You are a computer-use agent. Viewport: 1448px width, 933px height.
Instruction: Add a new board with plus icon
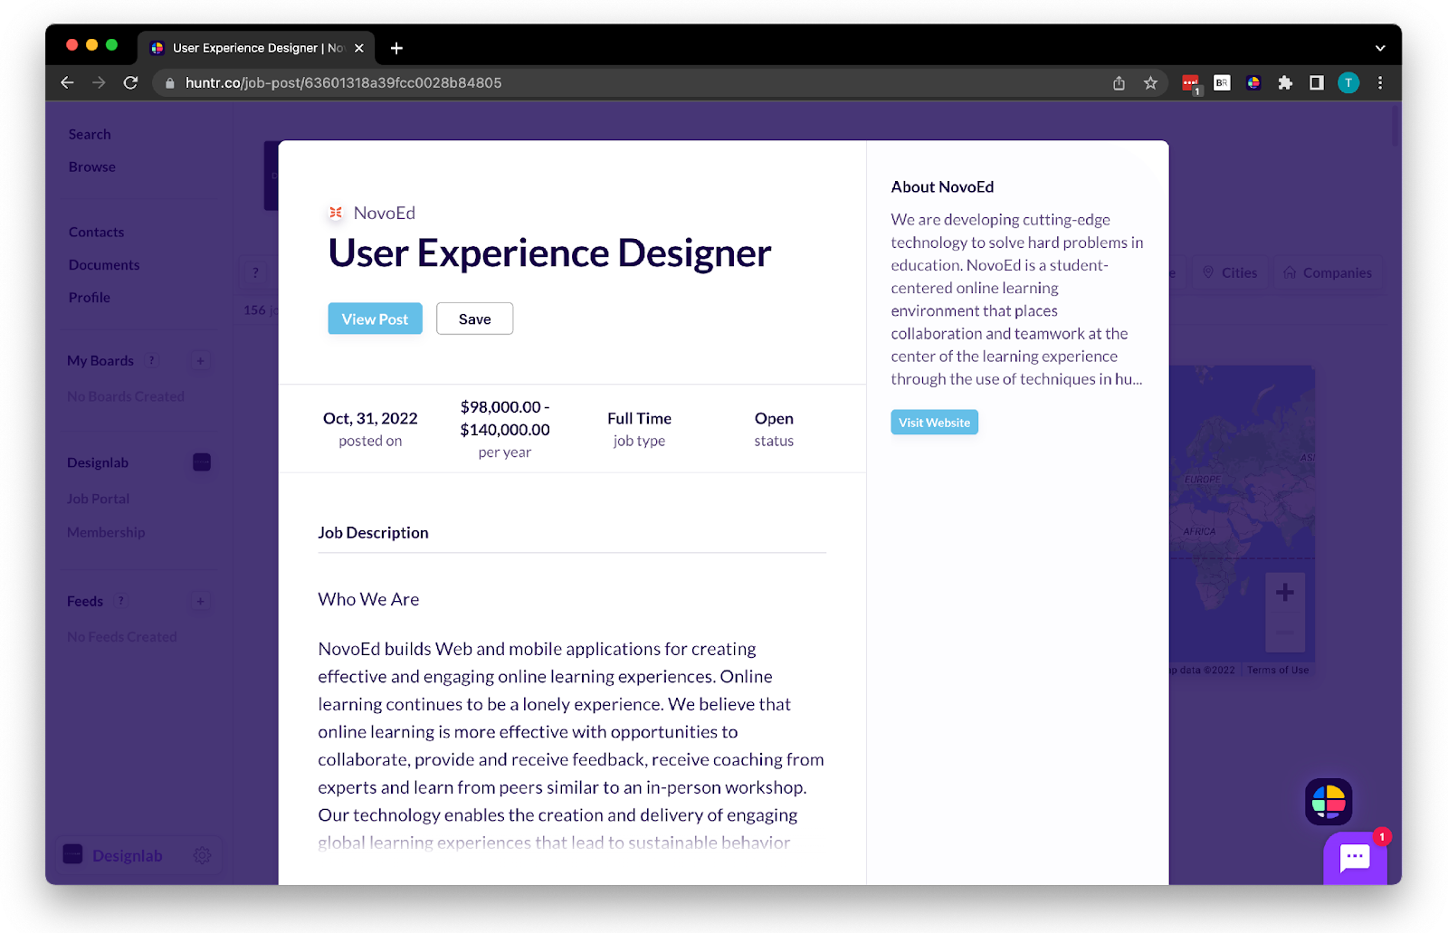point(201,361)
